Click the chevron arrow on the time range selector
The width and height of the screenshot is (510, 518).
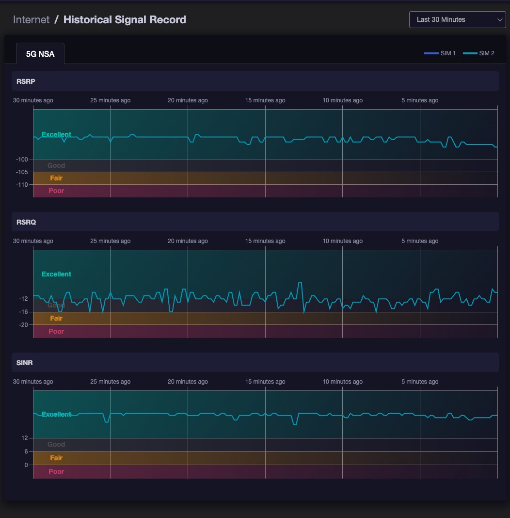(x=500, y=20)
